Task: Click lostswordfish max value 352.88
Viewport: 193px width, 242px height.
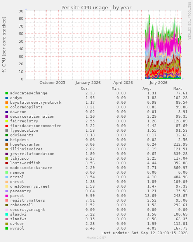Action: (x=181, y=163)
